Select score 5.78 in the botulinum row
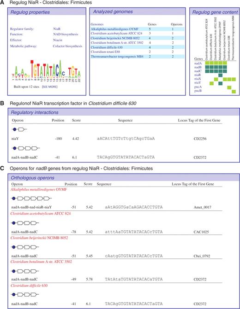240x309 pixels. (x=89, y=279)
